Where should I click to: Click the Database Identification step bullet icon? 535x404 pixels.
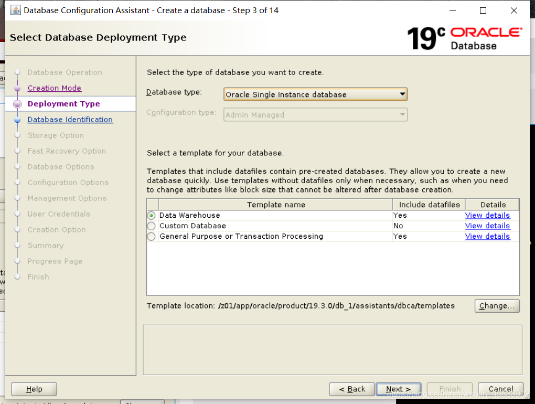pyautogui.click(x=17, y=120)
